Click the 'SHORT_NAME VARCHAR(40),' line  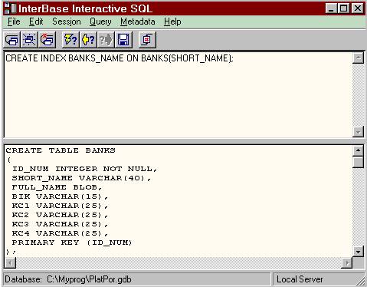(x=81, y=178)
